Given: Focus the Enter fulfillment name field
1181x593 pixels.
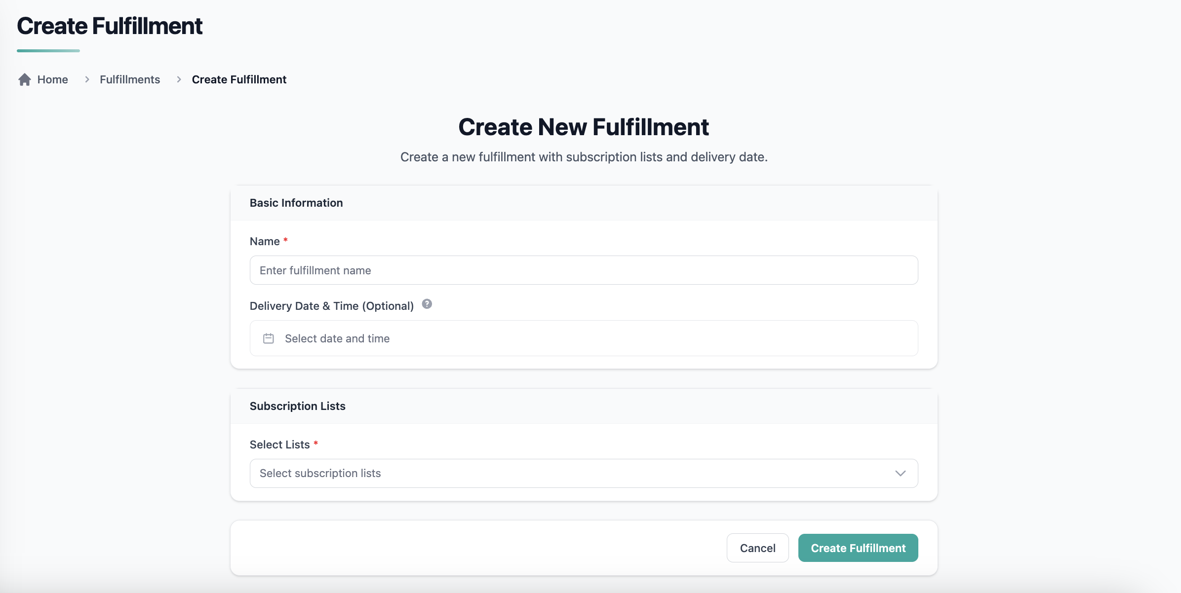Looking at the screenshot, I should pyautogui.click(x=584, y=270).
